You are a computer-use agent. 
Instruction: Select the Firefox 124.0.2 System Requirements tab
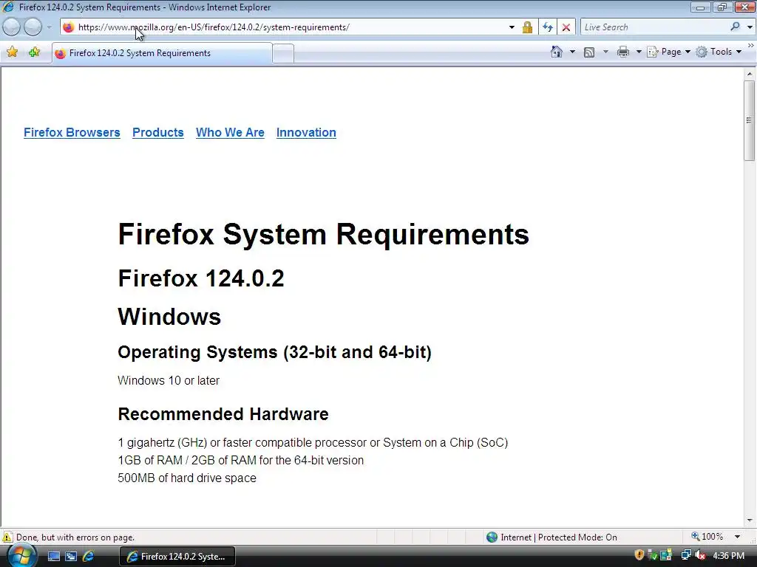[162, 53]
